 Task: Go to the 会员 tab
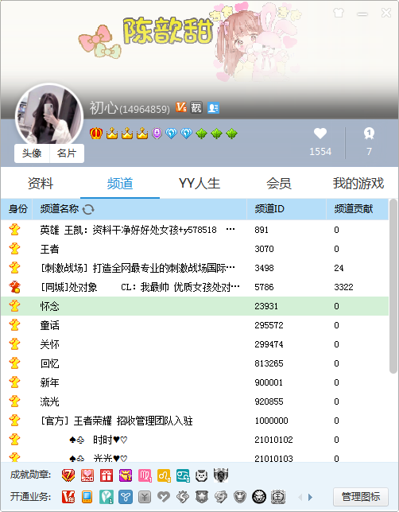[x=279, y=183]
